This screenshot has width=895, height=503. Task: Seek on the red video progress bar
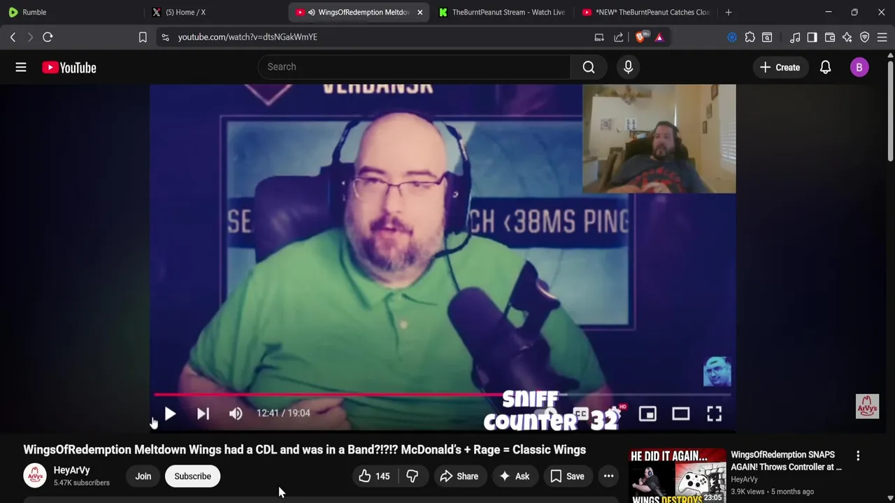[x=442, y=394]
